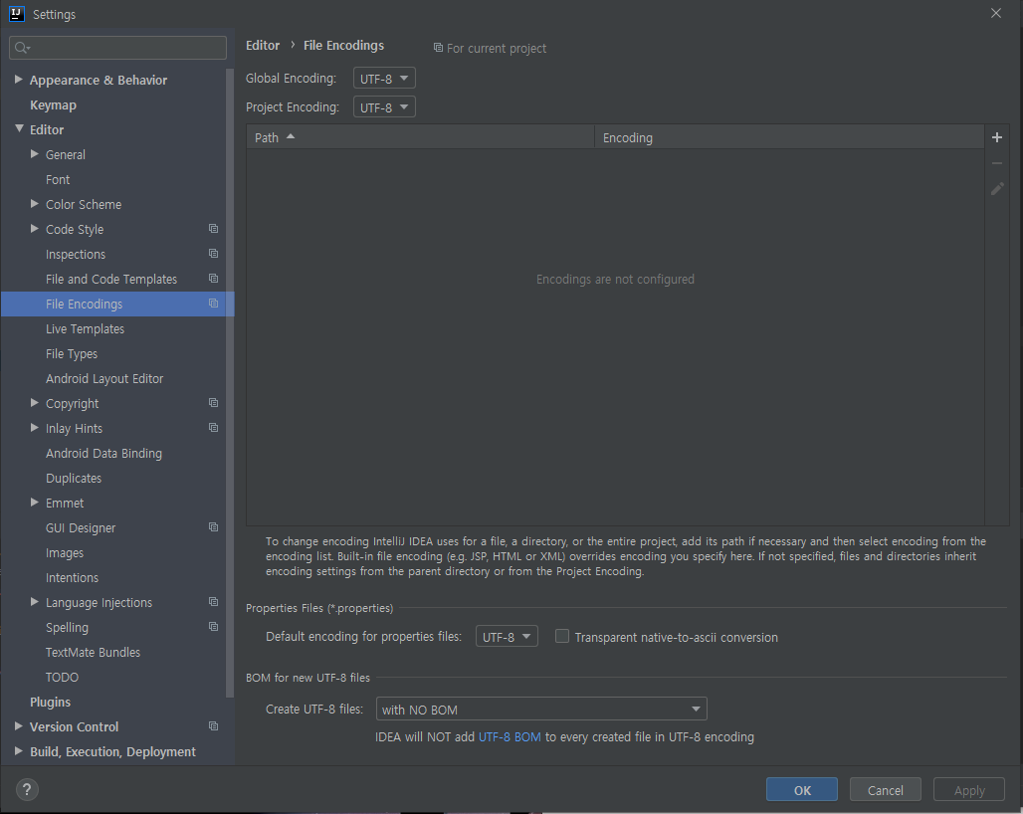This screenshot has height=814, width=1023.
Task: Select Font under Editor
Action: pos(58,179)
